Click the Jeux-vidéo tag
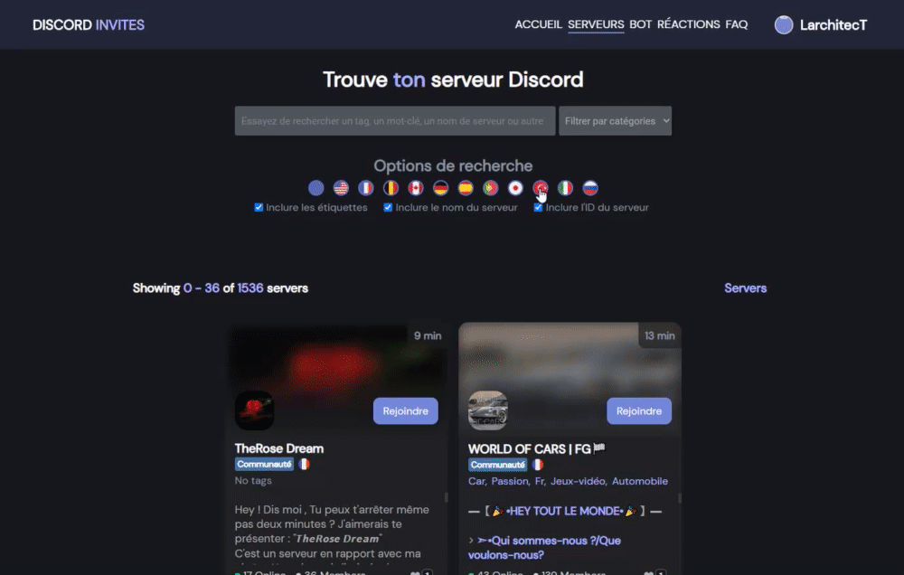The height and width of the screenshot is (575, 904). click(x=577, y=481)
